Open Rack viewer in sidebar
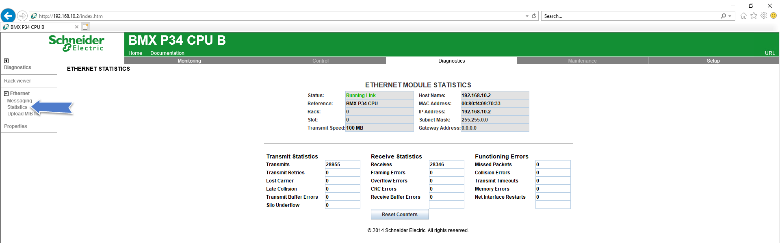780x243 pixels. point(17,81)
